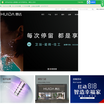This screenshot has height=104, width=104.
Task: Open the 服务 service menu item
Action: [x=63, y=14]
